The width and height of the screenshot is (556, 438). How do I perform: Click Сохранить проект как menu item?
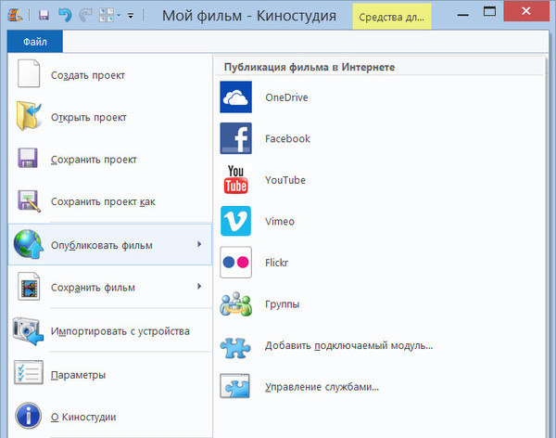tap(103, 201)
